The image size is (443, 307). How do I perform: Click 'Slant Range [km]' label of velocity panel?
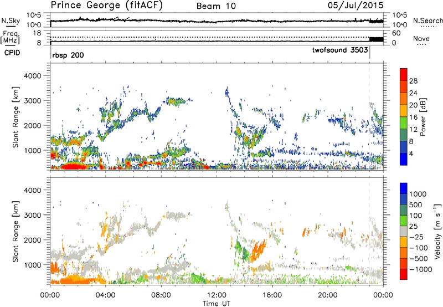pos(16,231)
